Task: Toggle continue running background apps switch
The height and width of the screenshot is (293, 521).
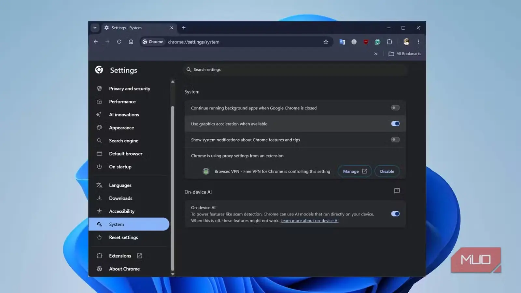Action: coord(395,108)
